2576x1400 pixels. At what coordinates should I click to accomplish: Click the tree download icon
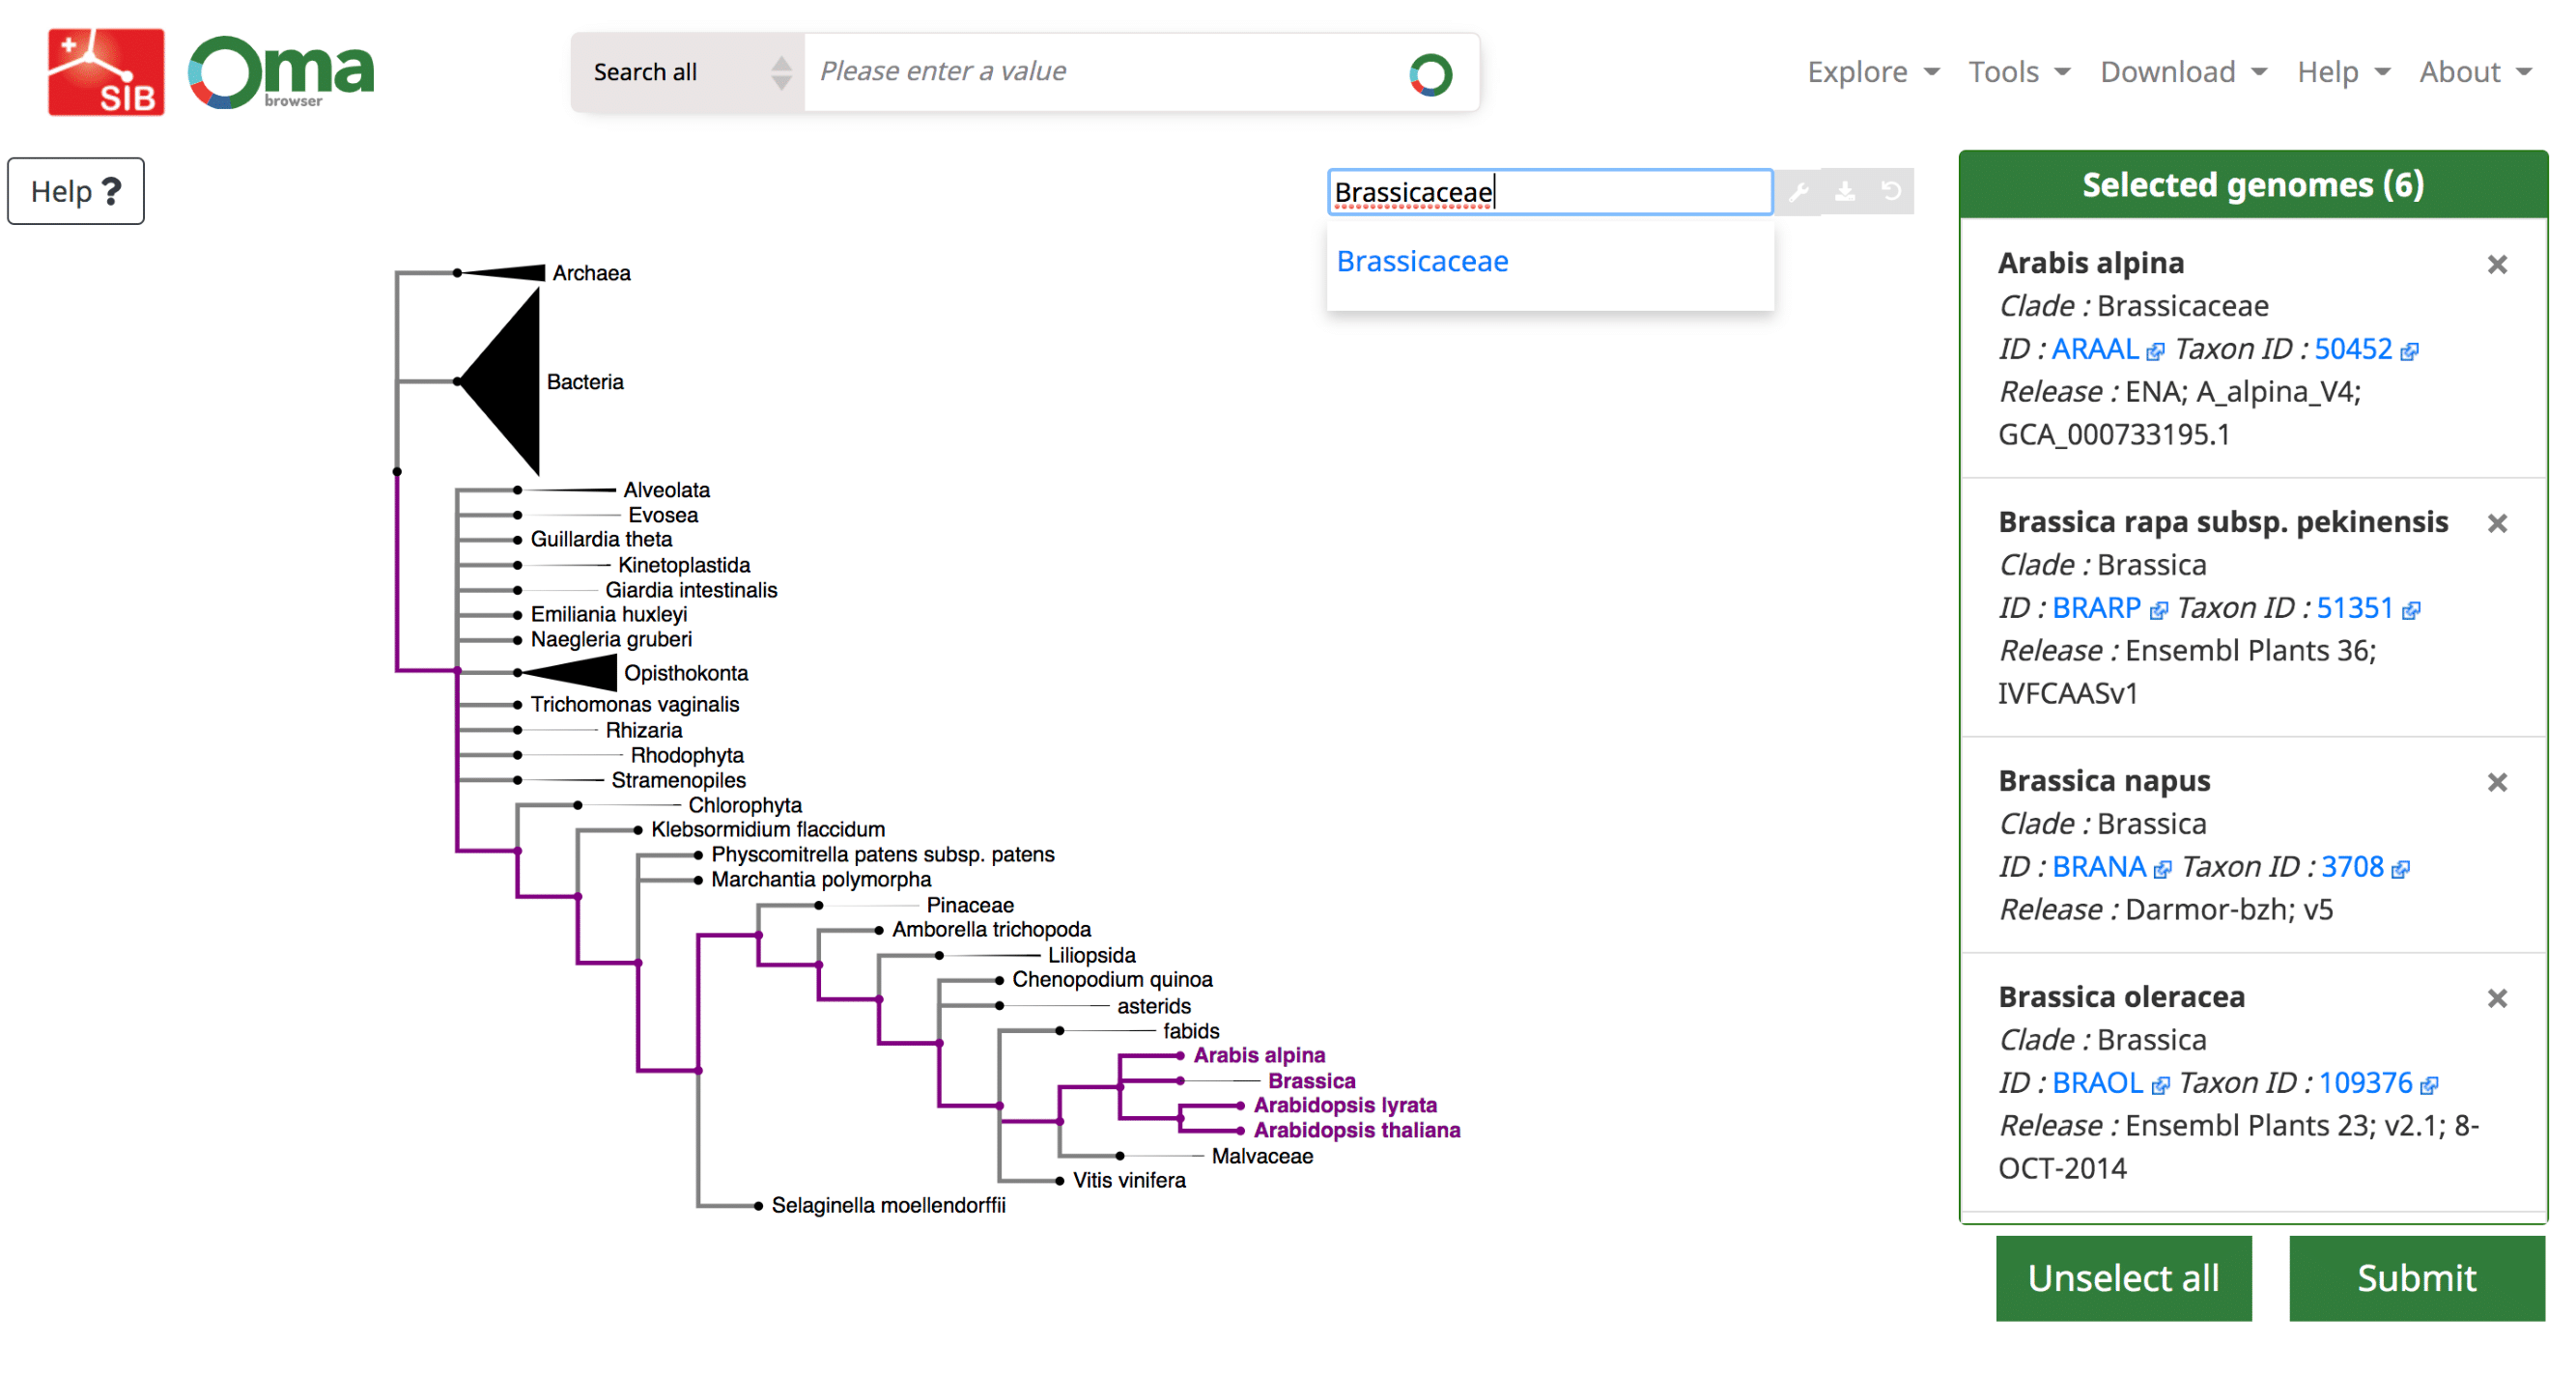pyautogui.click(x=1844, y=192)
